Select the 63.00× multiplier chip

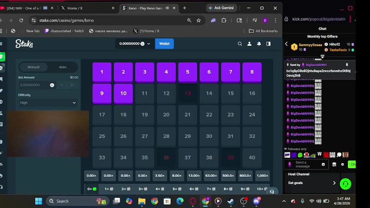point(211,176)
